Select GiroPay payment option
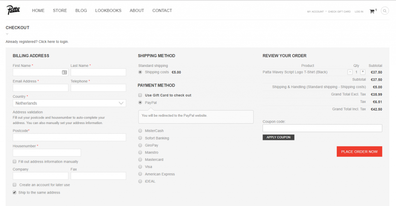The image size is (396, 206). point(140,145)
